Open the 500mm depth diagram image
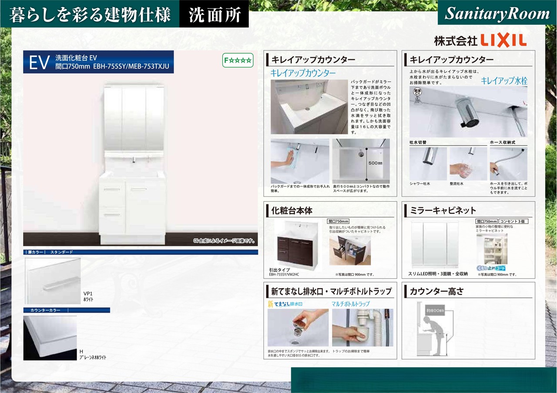 (x=361, y=161)
